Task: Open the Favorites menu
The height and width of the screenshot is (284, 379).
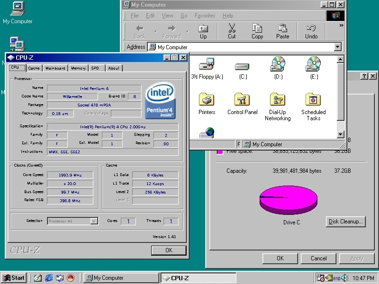Action: pos(205,16)
